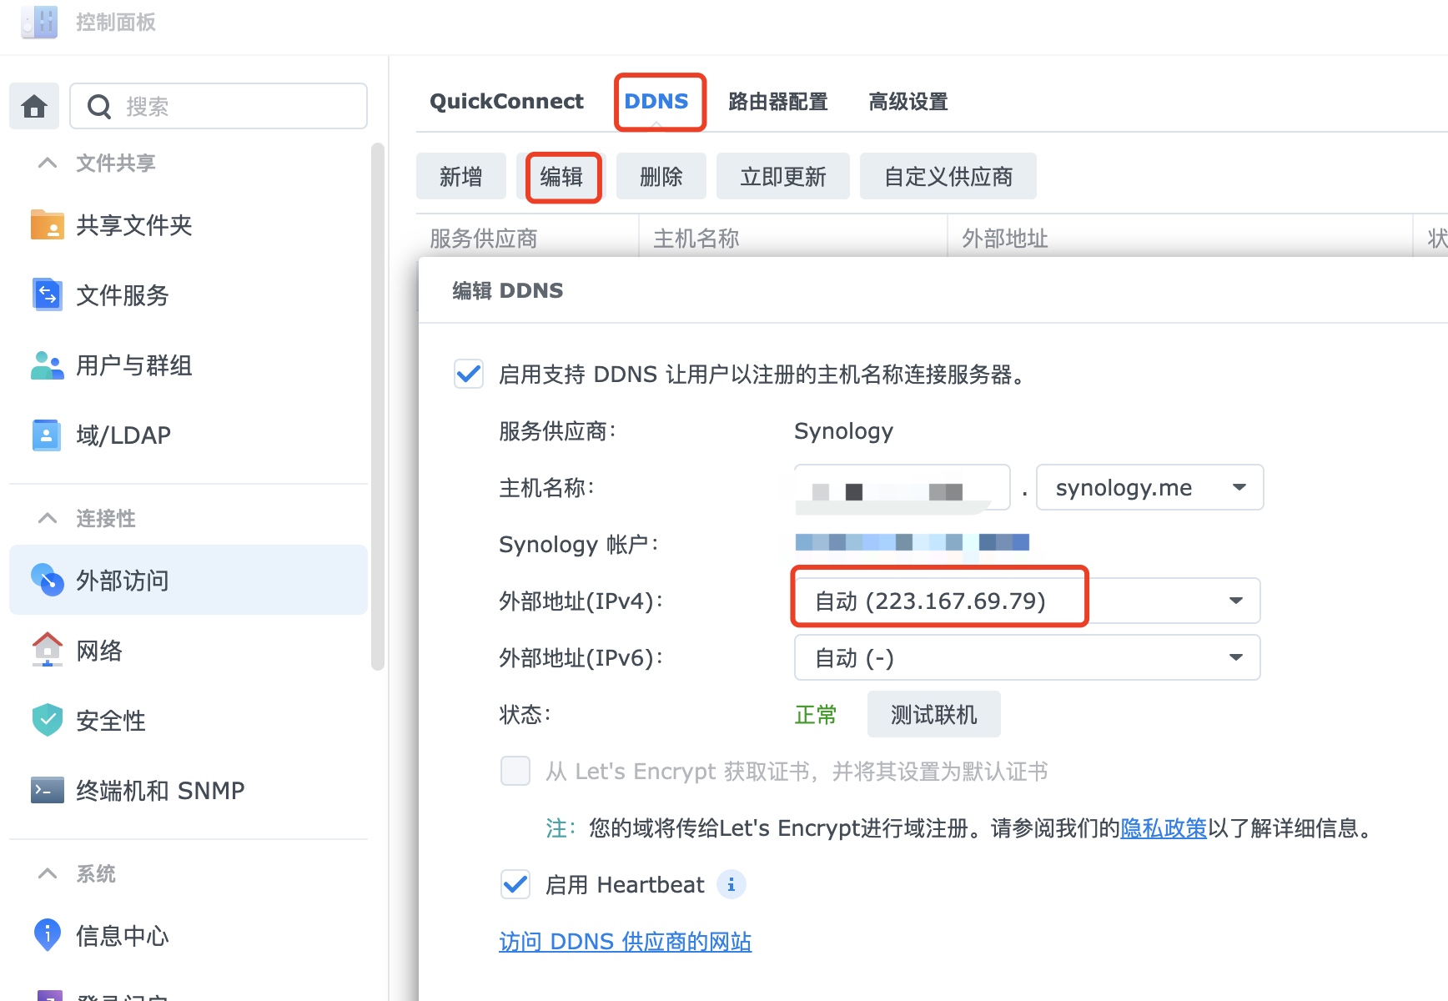The width and height of the screenshot is (1448, 1001).
Task: Select 终端机和 SNMP in the sidebar
Action: [x=189, y=790]
